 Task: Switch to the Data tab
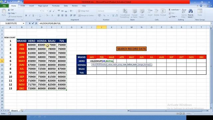(66, 6)
